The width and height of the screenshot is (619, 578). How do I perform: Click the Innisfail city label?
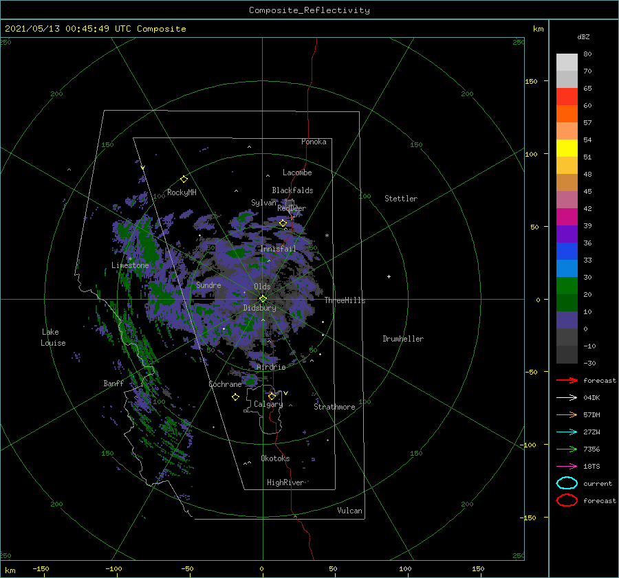coord(278,249)
